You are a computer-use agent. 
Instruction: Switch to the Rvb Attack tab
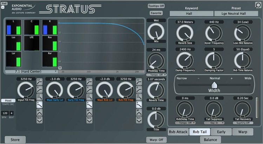point(178,132)
